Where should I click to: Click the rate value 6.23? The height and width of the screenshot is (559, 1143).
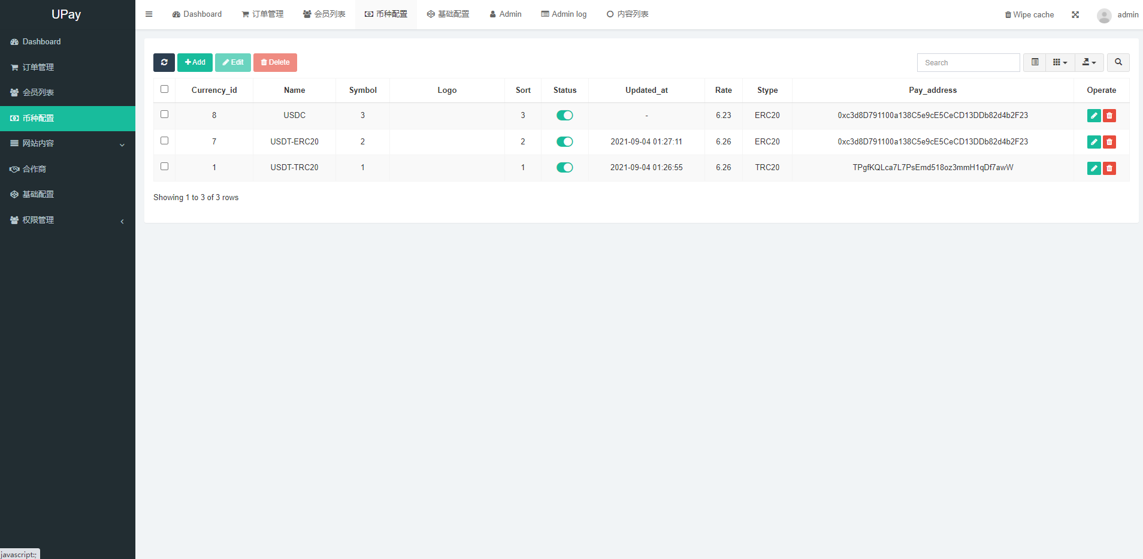click(723, 116)
